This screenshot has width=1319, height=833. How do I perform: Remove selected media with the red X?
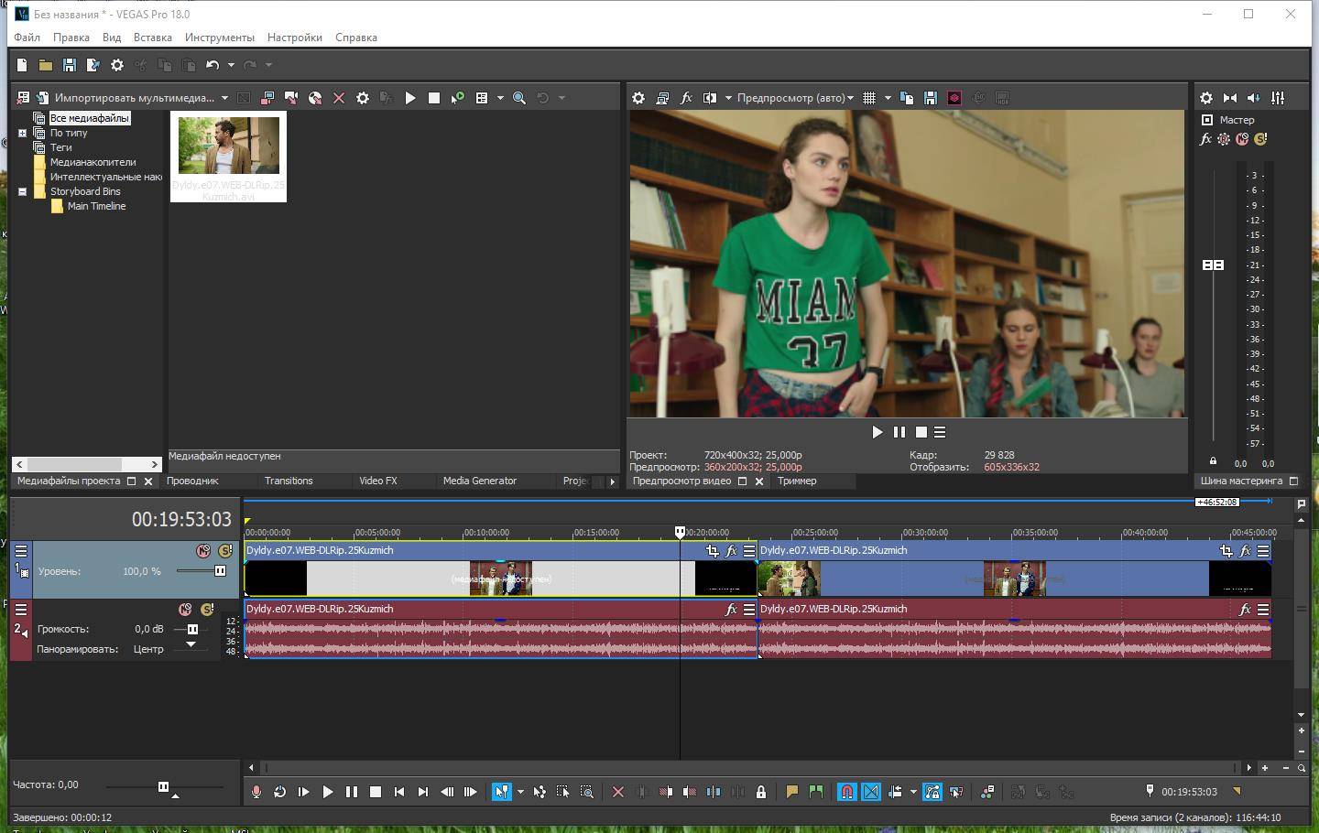click(339, 98)
